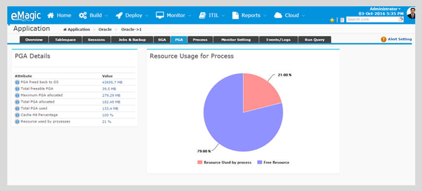The width and height of the screenshot is (422, 191).
Task: Click the date 03-Oct-2016 5:35 PM
Action: click(x=381, y=14)
